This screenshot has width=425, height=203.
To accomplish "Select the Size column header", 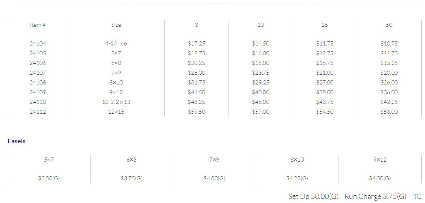I will [x=116, y=25].
